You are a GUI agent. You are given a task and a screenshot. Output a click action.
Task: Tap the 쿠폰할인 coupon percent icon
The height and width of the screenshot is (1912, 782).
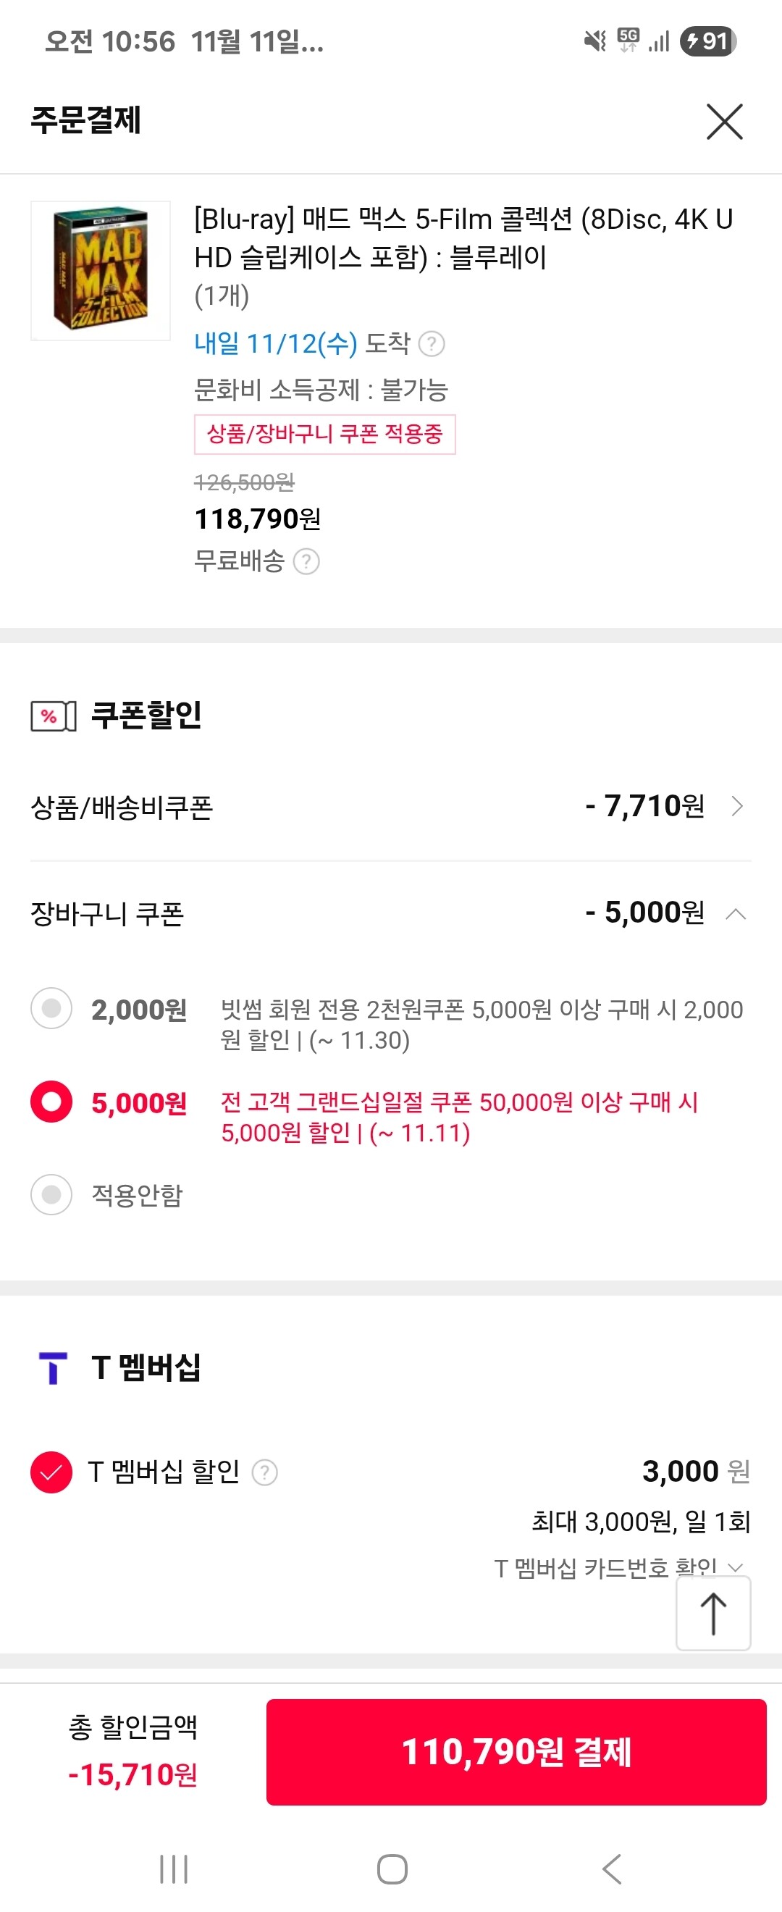[x=53, y=716]
